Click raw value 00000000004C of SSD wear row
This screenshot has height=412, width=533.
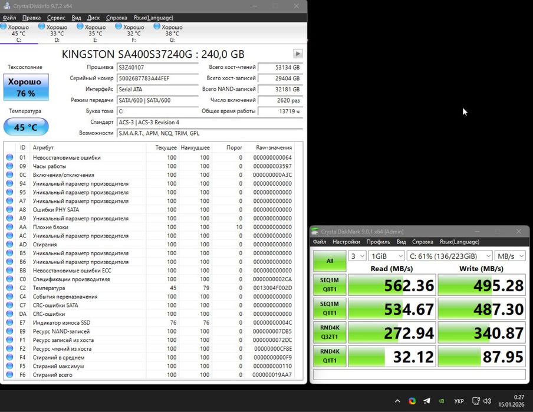pyautogui.click(x=272, y=322)
